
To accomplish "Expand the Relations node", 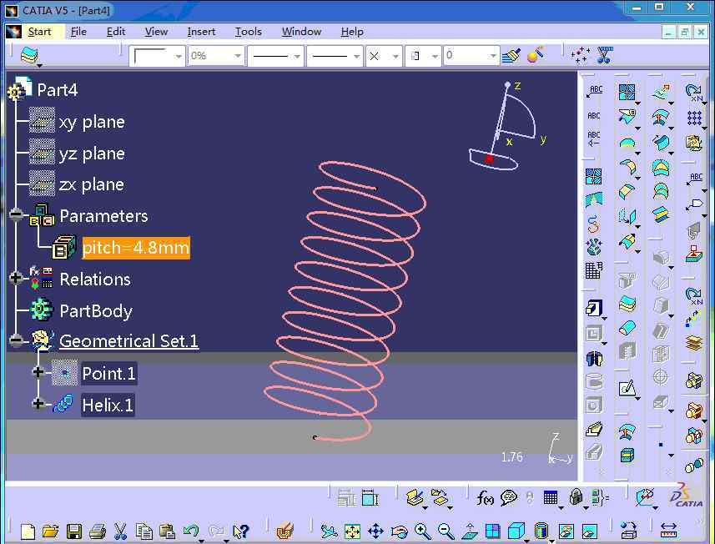I will (17, 277).
